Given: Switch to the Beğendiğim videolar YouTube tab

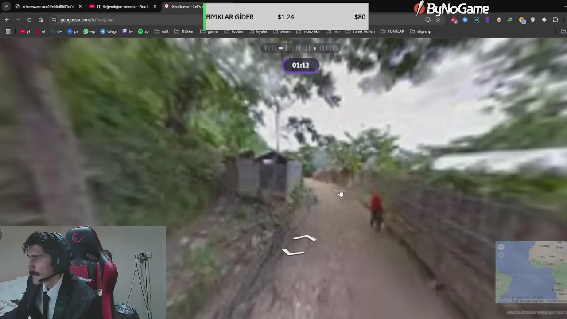Looking at the screenshot, I should (123, 6).
